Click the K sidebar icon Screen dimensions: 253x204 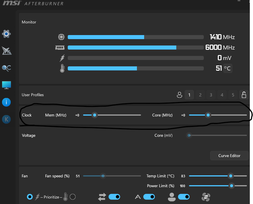6,119
